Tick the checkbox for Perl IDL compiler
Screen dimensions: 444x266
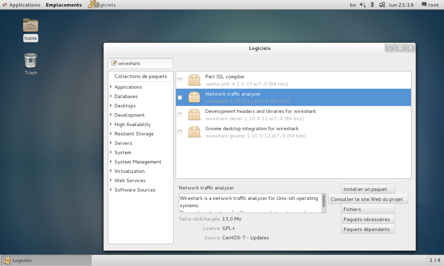pyautogui.click(x=180, y=80)
